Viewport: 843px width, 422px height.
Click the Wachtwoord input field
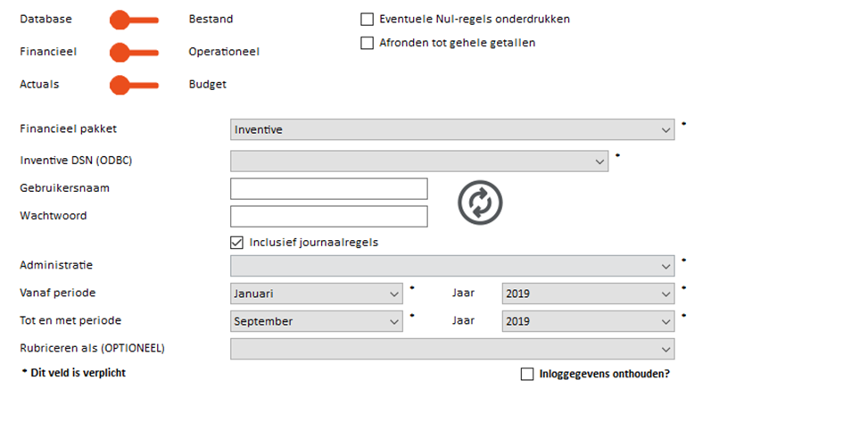click(329, 216)
